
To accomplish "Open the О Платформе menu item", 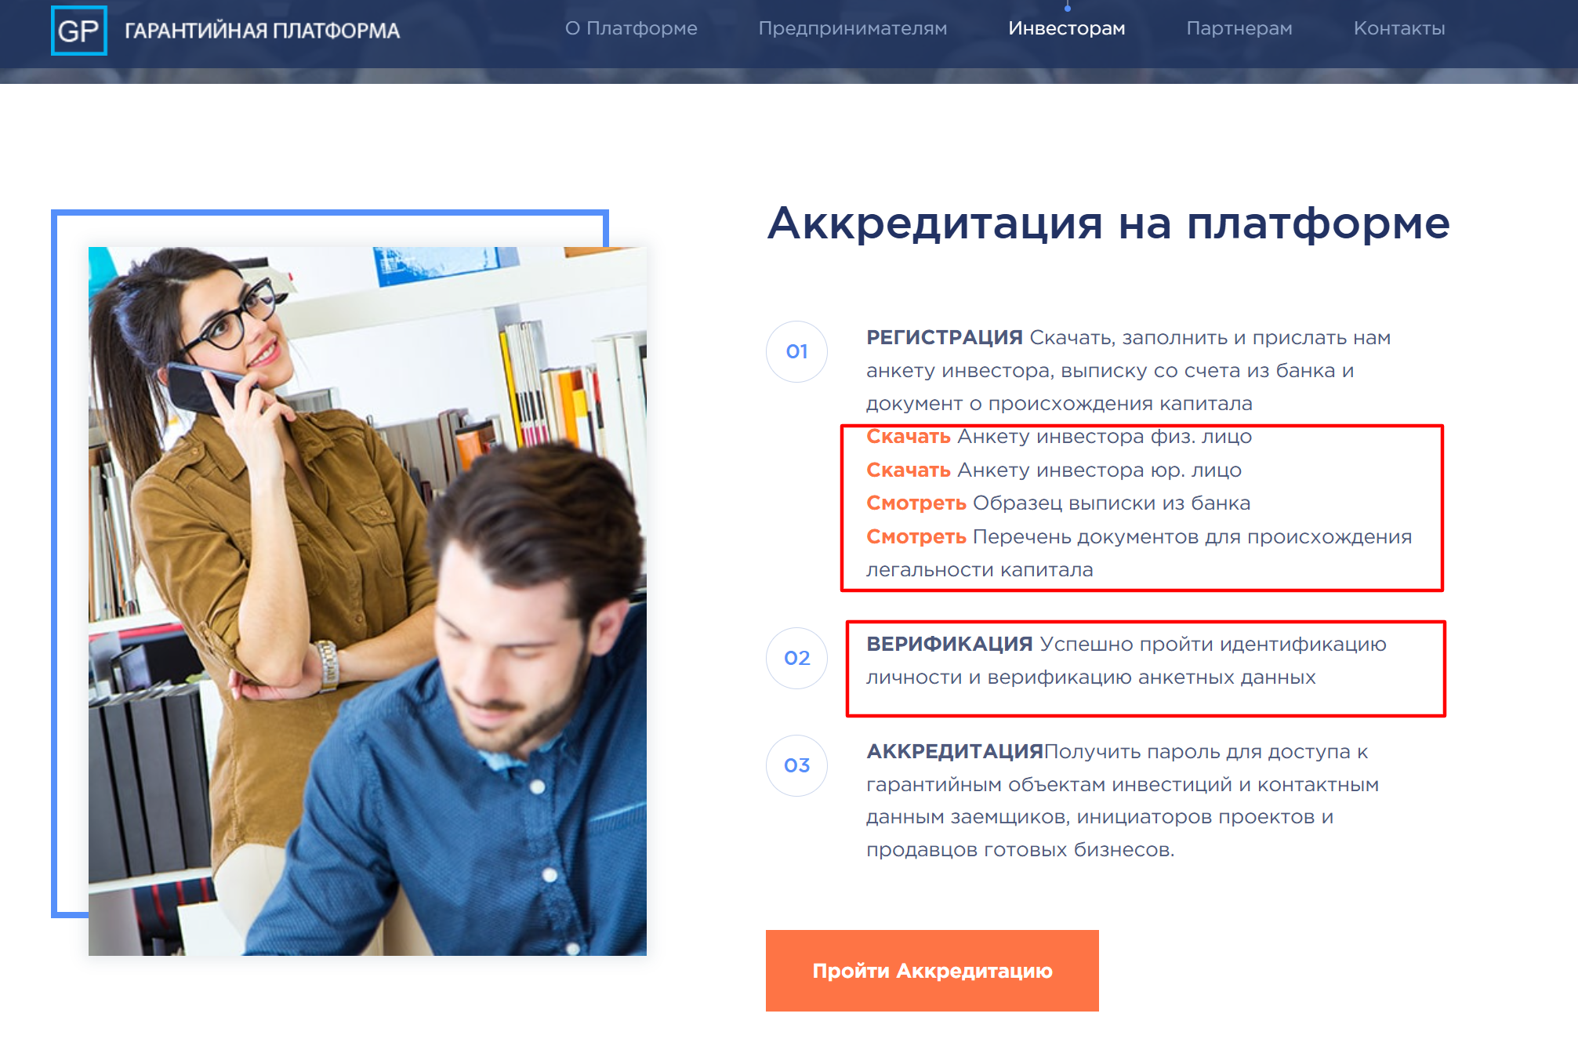I will point(630,28).
